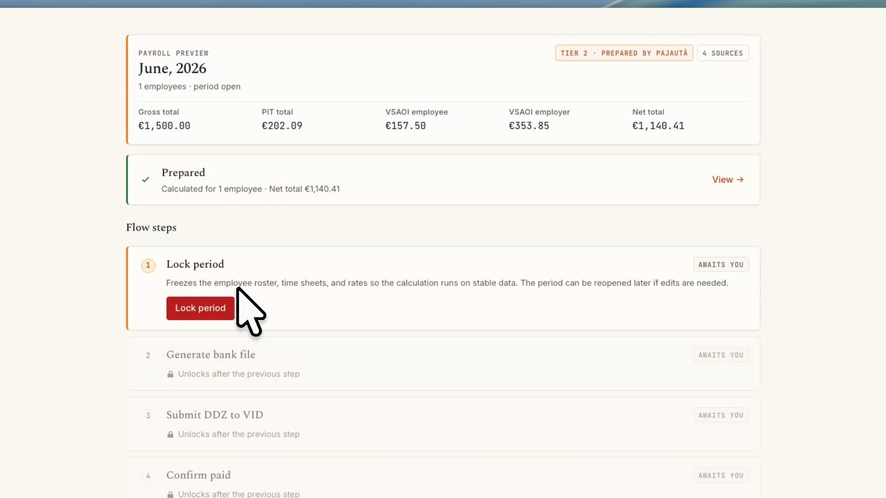This screenshot has height=498, width=886.
Task: Select the step 4 number circle
Action: (x=148, y=476)
